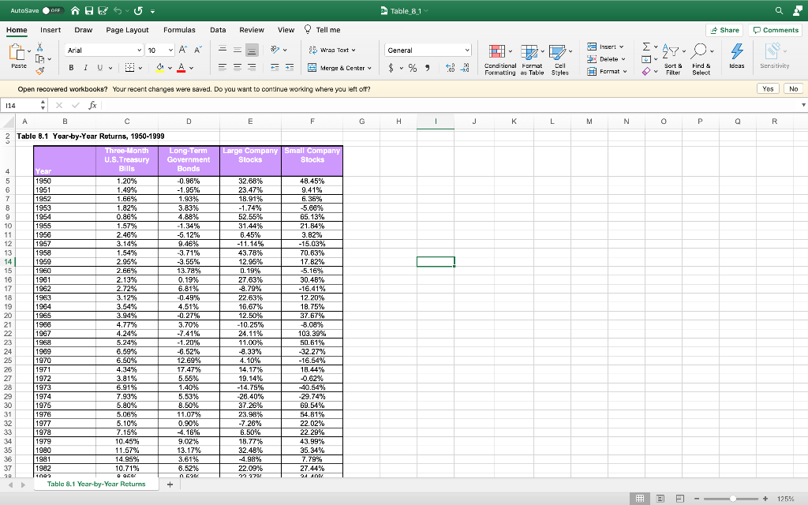Switch to Page Layout view in status bar
This screenshot has width=808, height=505.
coord(660,499)
